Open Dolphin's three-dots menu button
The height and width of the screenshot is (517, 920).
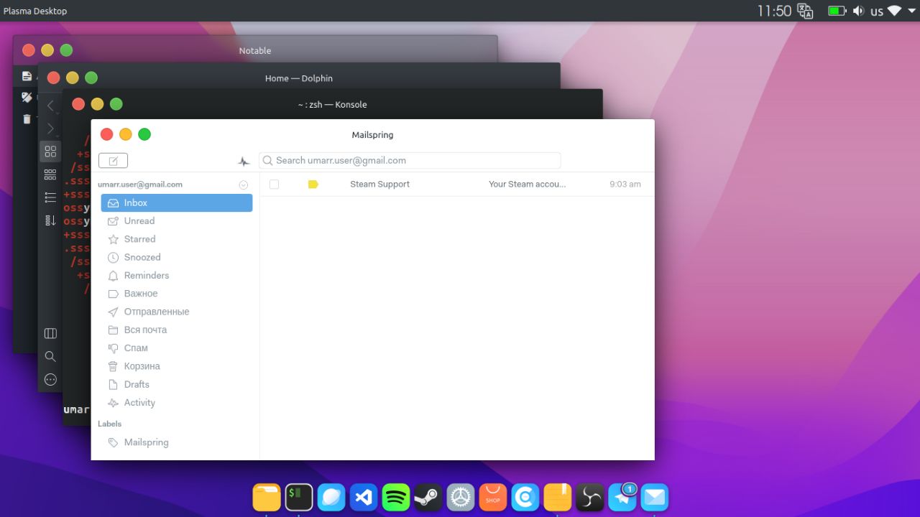coord(50,379)
